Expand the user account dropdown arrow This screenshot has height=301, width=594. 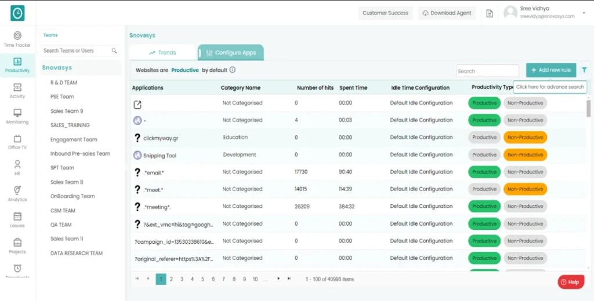[584, 13]
